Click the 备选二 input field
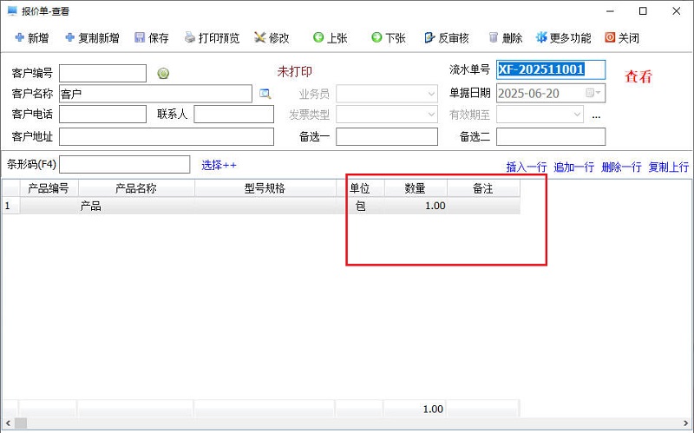This screenshot has width=694, height=433. (551, 136)
